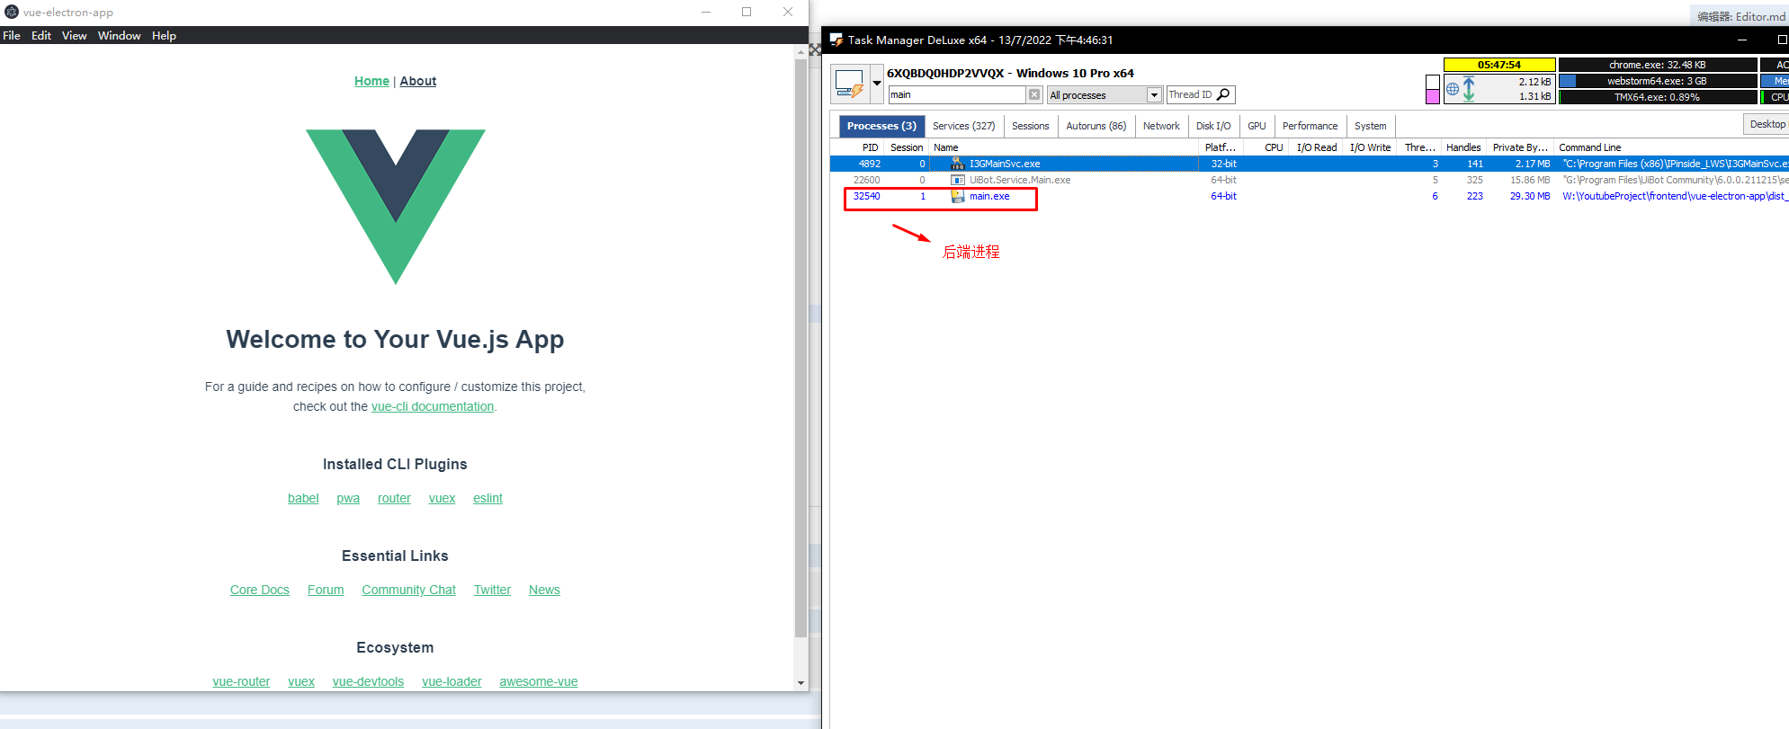Click the globe network icon
The width and height of the screenshot is (1789, 729).
[1453, 89]
